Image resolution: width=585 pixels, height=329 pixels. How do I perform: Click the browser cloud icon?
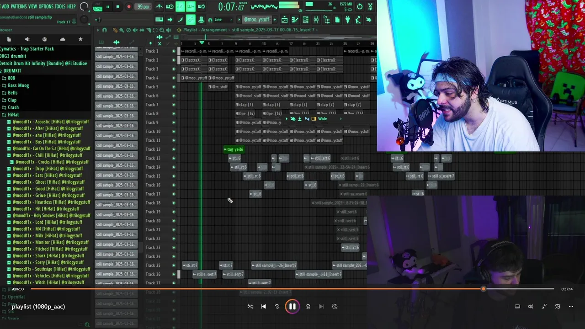point(63,39)
